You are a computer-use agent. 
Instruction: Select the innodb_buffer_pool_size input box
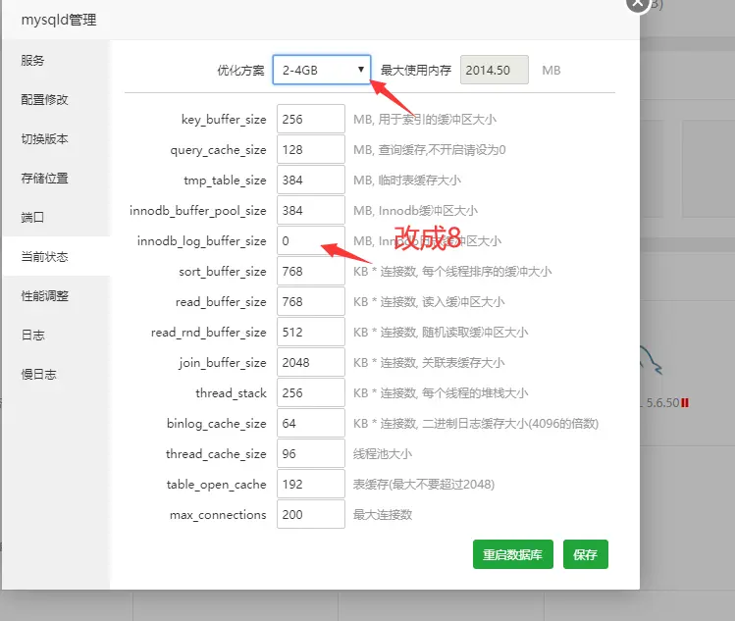click(310, 211)
